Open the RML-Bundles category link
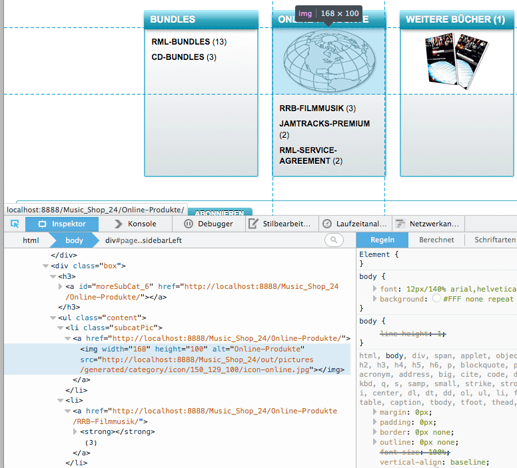The height and width of the screenshot is (468, 517). point(181,42)
